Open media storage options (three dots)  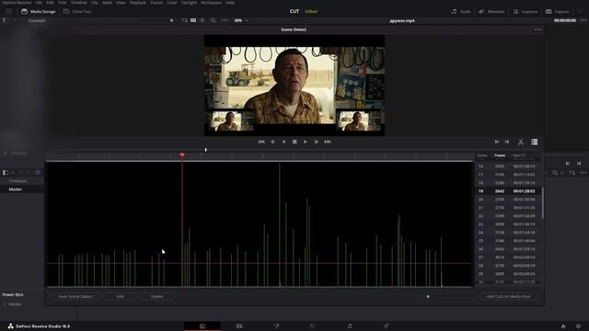pyautogui.click(x=225, y=20)
